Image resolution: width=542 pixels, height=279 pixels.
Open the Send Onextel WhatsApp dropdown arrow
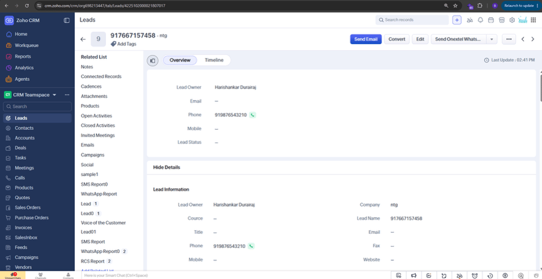click(492, 39)
